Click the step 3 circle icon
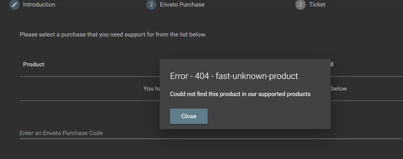The height and width of the screenshot is (159, 403). tap(300, 5)
